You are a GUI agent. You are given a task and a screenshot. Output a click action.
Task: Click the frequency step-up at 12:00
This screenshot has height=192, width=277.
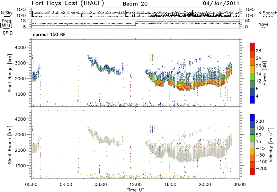click(x=136, y=24)
